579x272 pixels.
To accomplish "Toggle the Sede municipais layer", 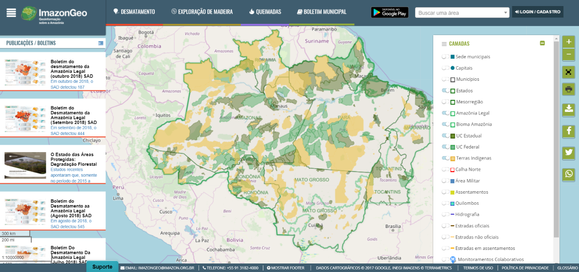I will [445, 57].
